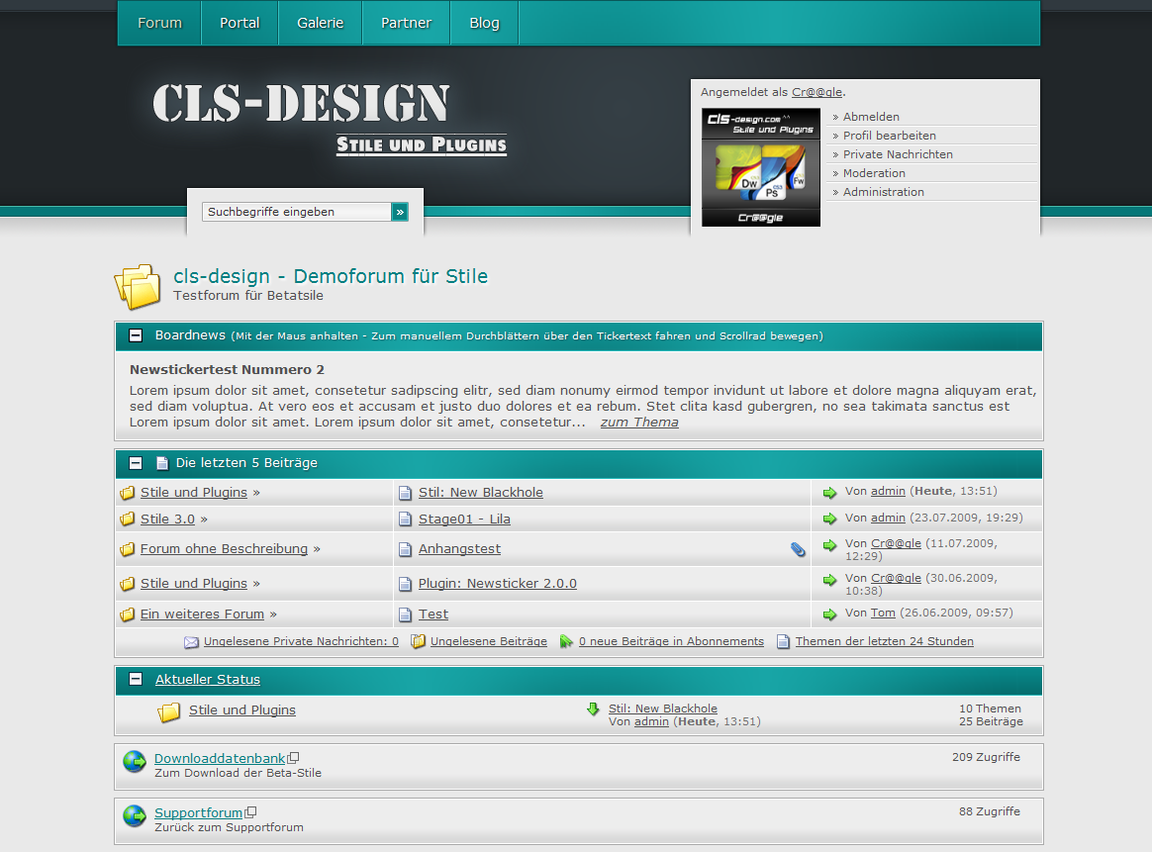Click the envelope icon for unread private messages

(x=192, y=642)
